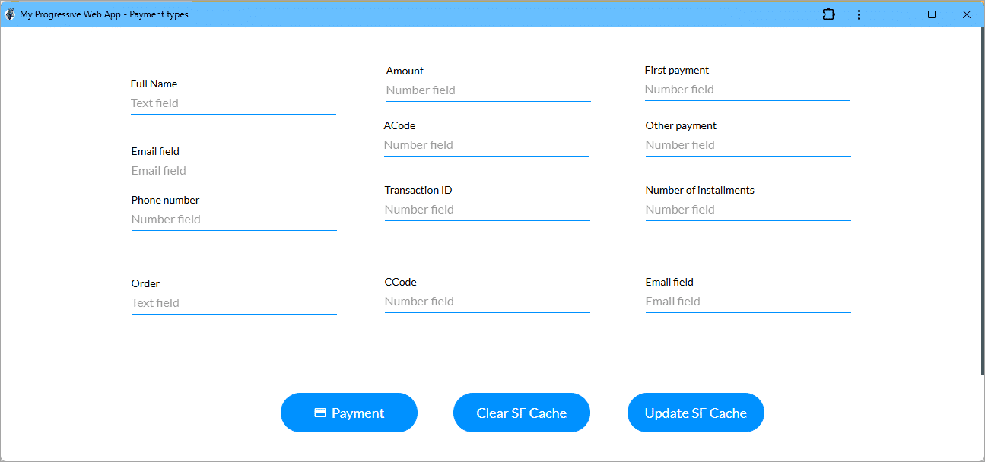This screenshot has width=985, height=462.
Task: Focus the Email field under Number of installments
Action: pyautogui.click(x=748, y=302)
